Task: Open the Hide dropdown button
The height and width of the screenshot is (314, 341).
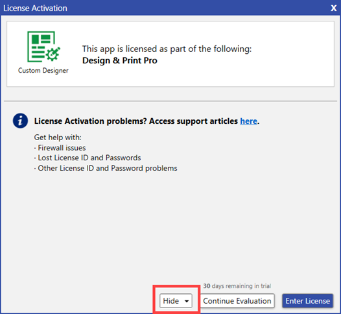Action: click(176, 301)
